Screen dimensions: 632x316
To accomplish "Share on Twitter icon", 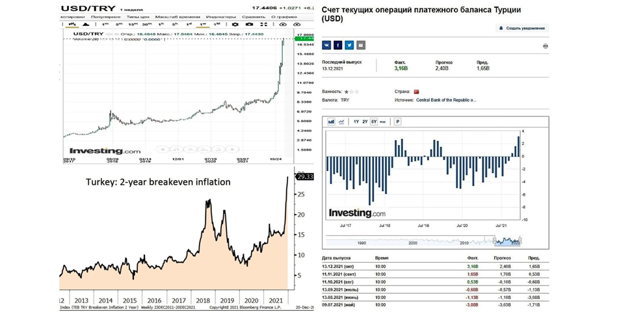I will tap(349, 45).
